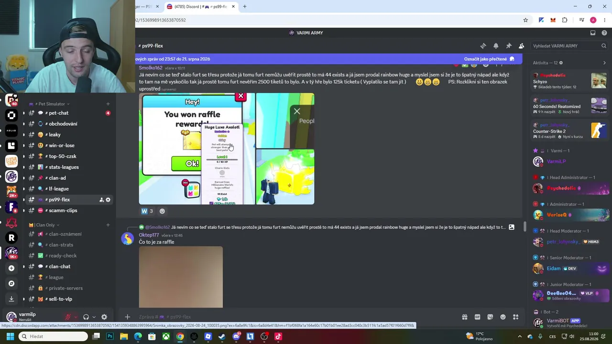Edit ps99-flex channel settings gear
Screen dimensions: 612x344
[108, 200]
